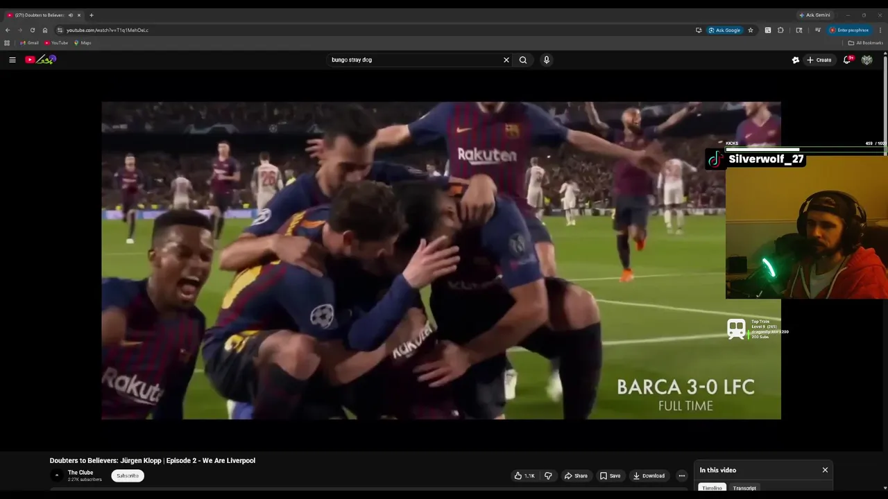Open the YouTube notifications bell
The width and height of the screenshot is (888, 499).
tap(847, 60)
